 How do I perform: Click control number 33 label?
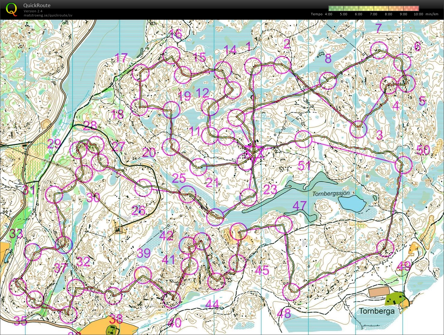[16, 233]
